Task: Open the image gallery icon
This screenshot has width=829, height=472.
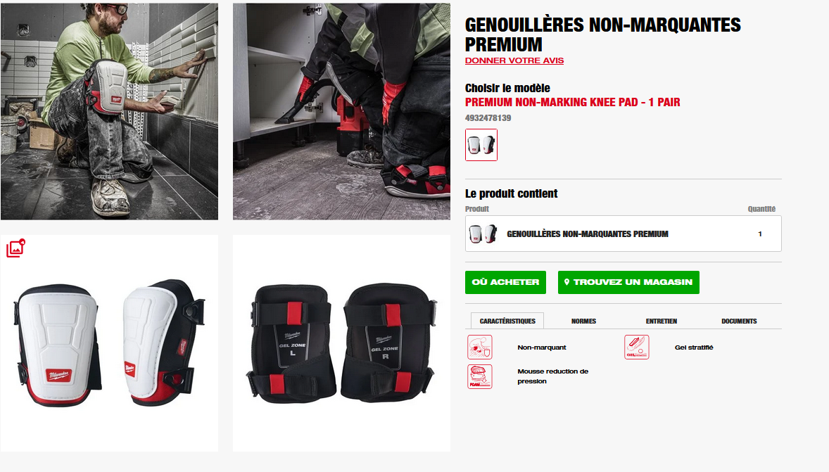Action: (16, 248)
